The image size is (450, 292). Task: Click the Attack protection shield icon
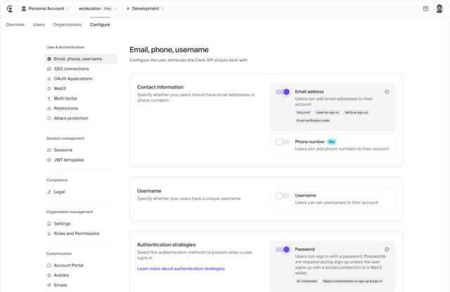(49, 118)
